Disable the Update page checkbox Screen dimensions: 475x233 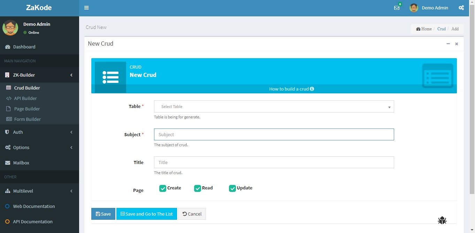point(232,188)
